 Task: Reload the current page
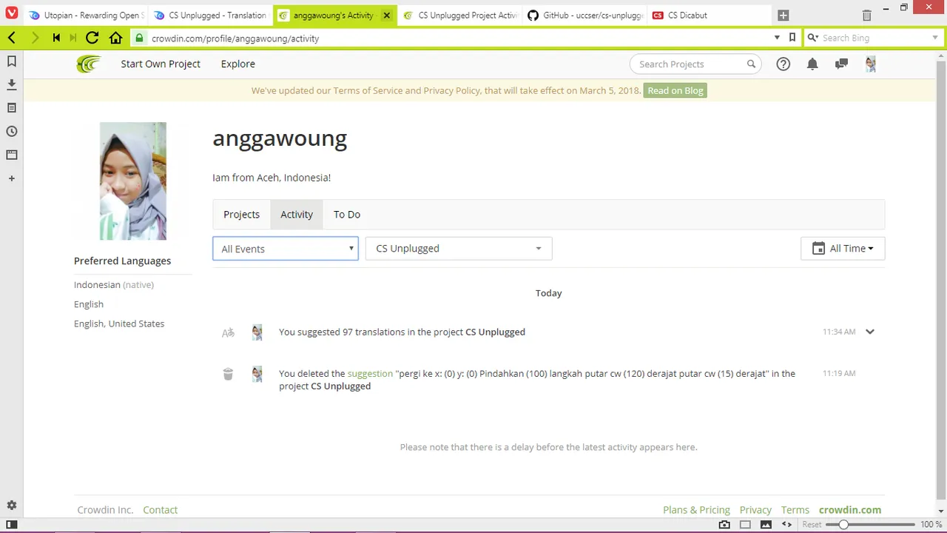pyautogui.click(x=92, y=38)
